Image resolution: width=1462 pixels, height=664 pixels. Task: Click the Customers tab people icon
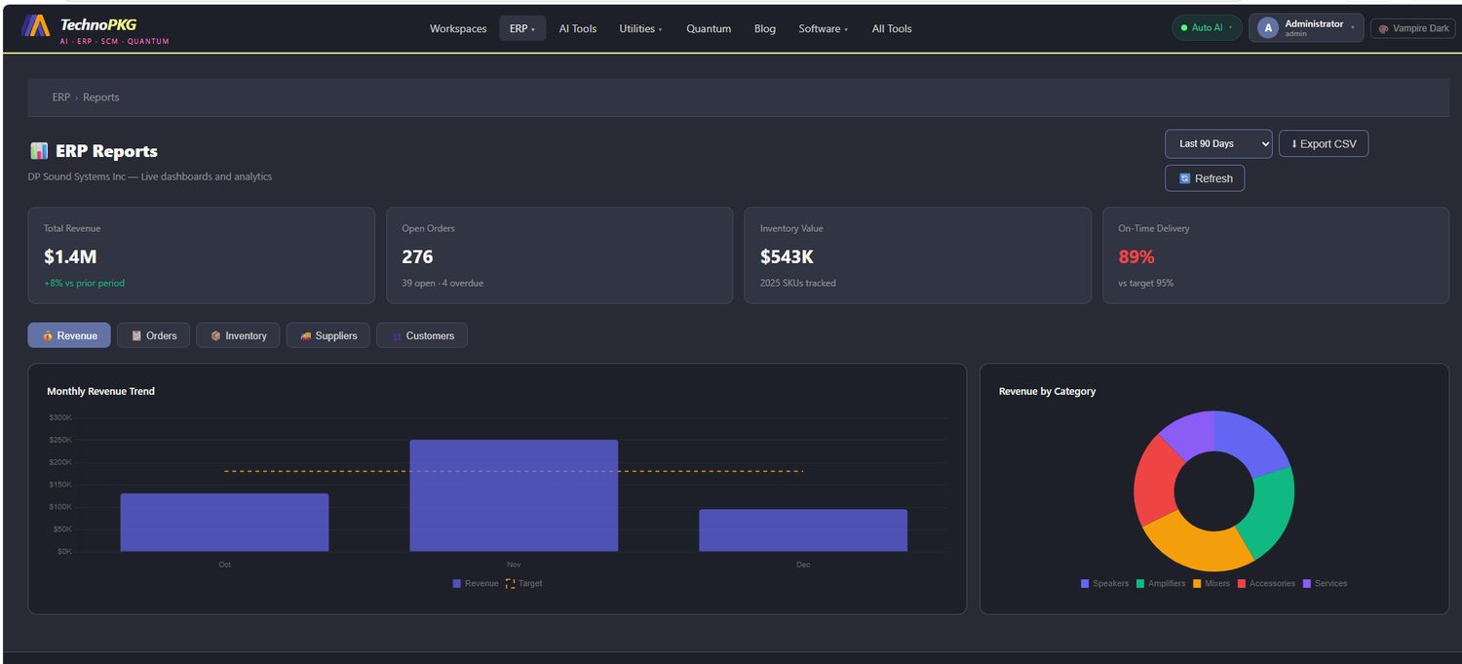click(x=397, y=336)
